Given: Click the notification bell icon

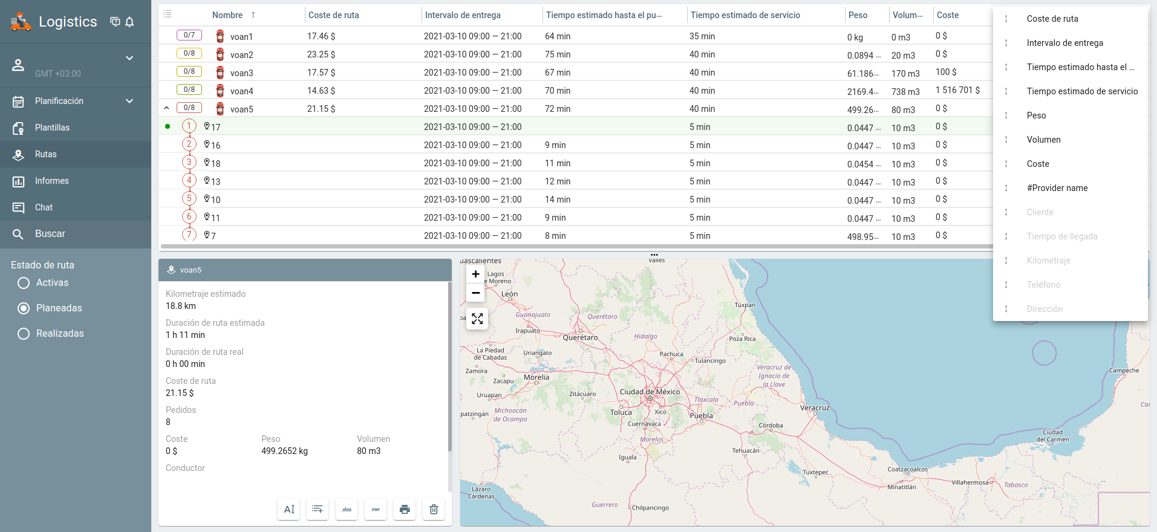Looking at the screenshot, I should [x=129, y=22].
